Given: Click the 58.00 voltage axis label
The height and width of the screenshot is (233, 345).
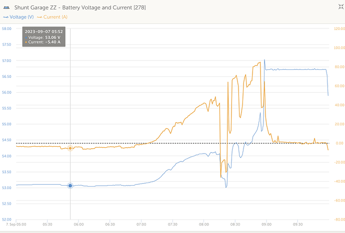Looking at the screenshot, I should click(x=6, y=28).
